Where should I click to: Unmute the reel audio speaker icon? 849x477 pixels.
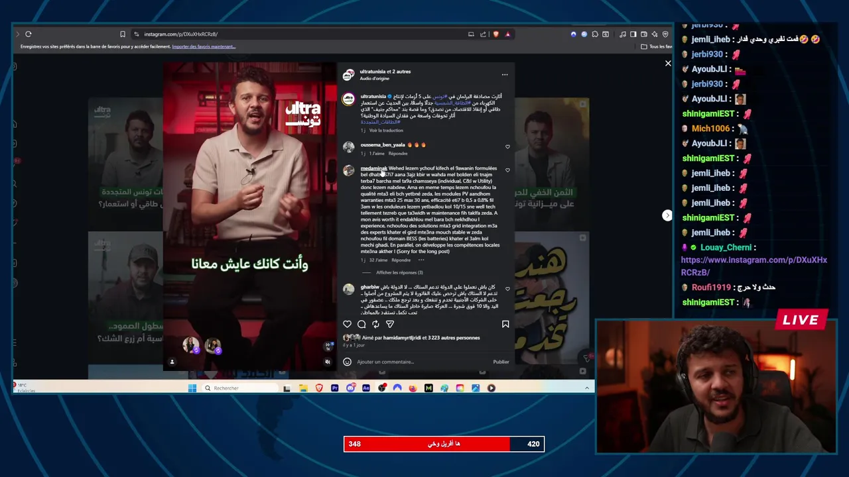327,362
